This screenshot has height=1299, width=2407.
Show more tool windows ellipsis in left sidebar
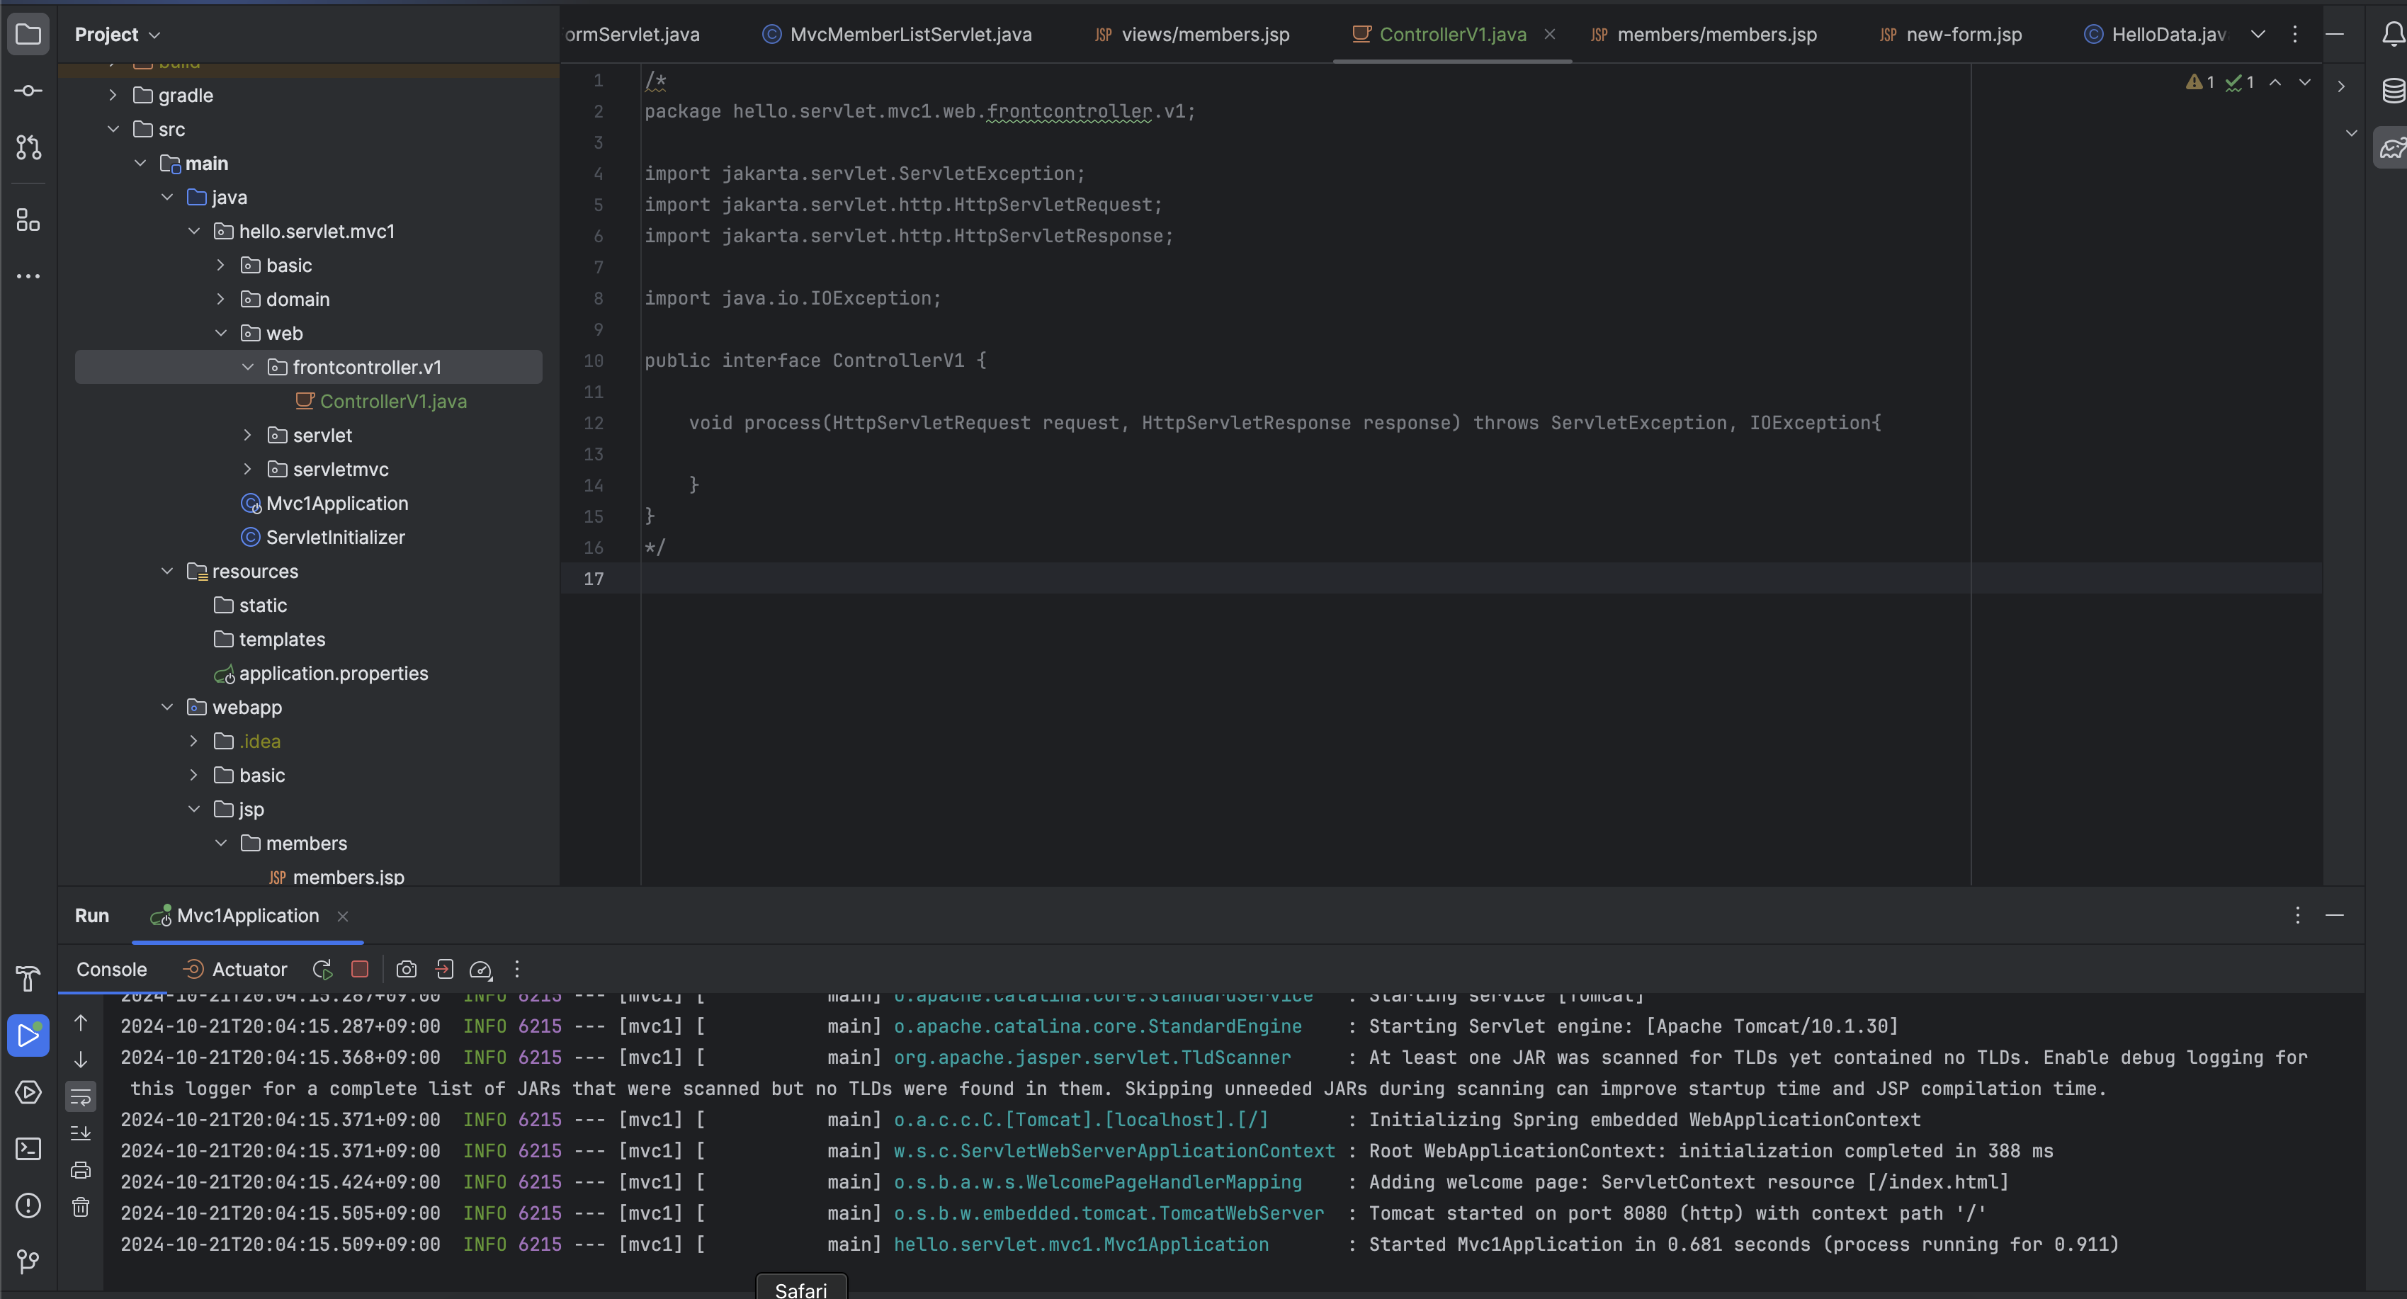(28, 277)
